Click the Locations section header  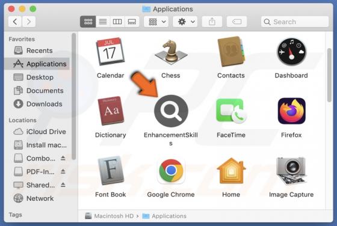pos(23,120)
